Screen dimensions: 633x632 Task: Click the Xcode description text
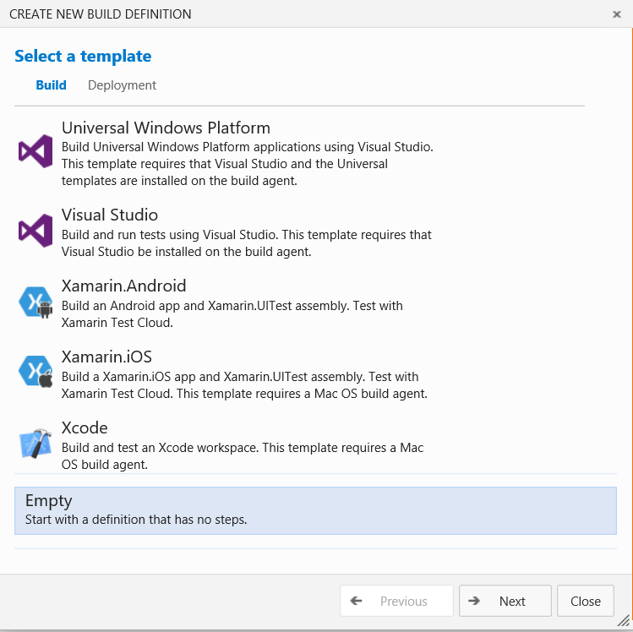(x=243, y=456)
